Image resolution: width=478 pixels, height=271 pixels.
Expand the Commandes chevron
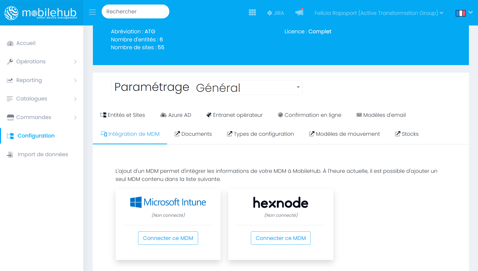[x=75, y=118]
